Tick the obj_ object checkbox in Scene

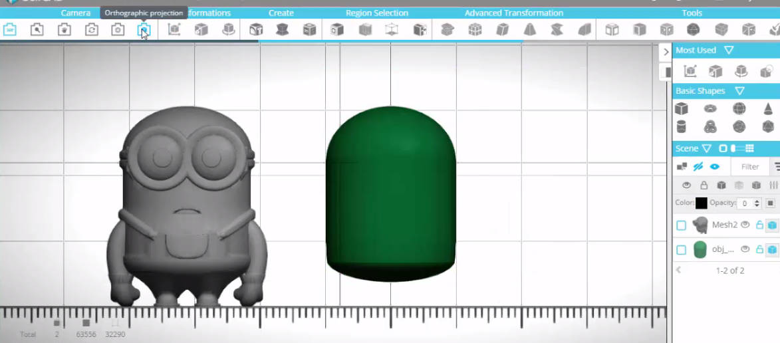(x=681, y=250)
